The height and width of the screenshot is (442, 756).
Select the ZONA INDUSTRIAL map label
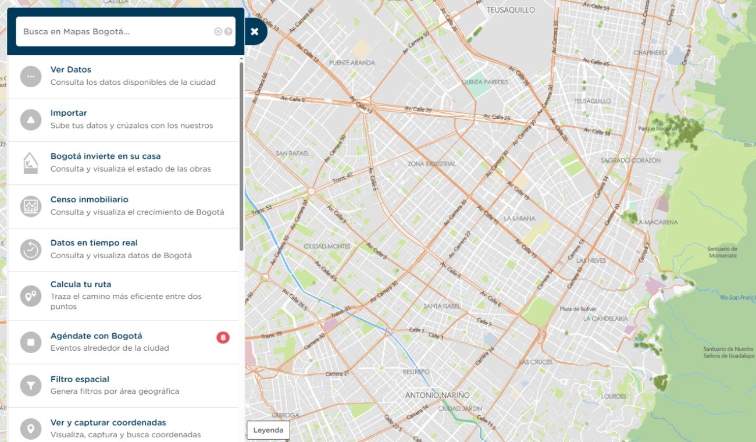point(432,164)
